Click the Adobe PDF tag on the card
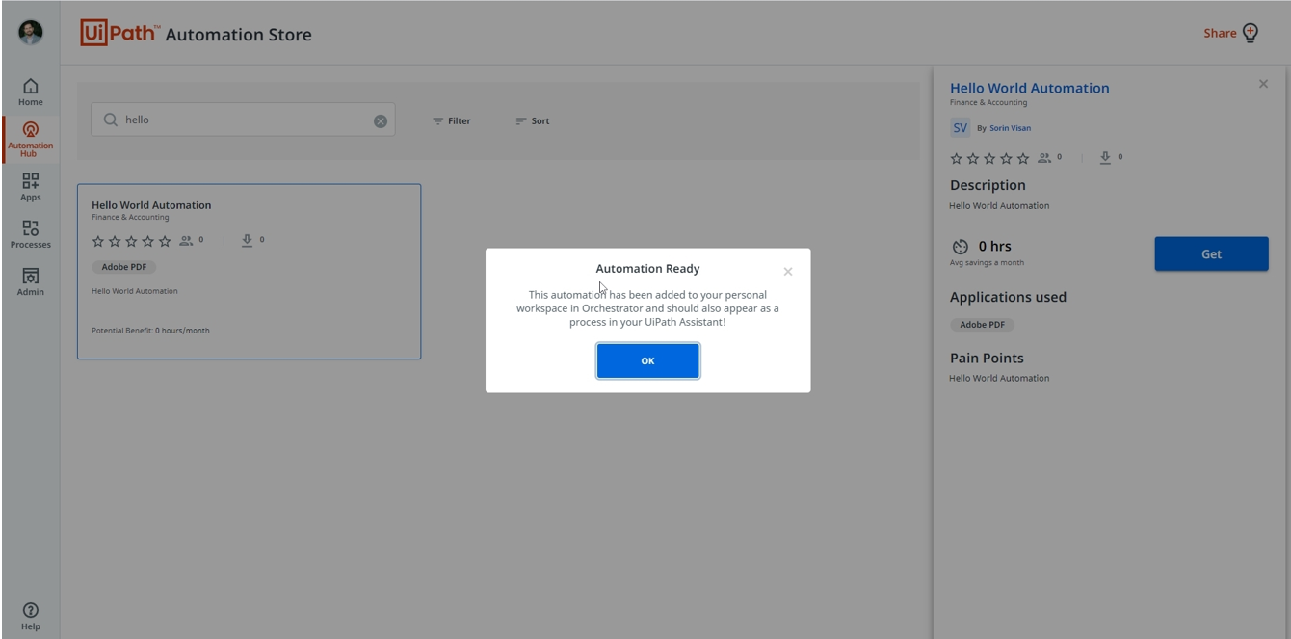Image resolution: width=1291 pixels, height=639 pixels. [x=124, y=267]
